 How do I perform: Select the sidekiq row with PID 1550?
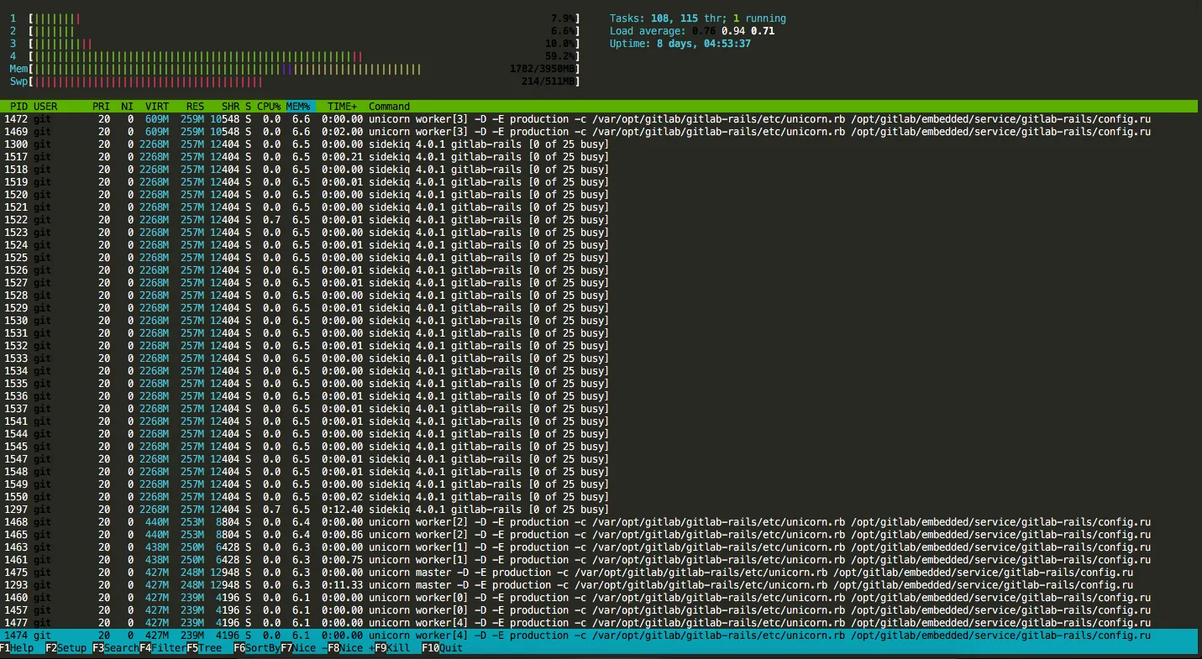(x=601, y=497)
